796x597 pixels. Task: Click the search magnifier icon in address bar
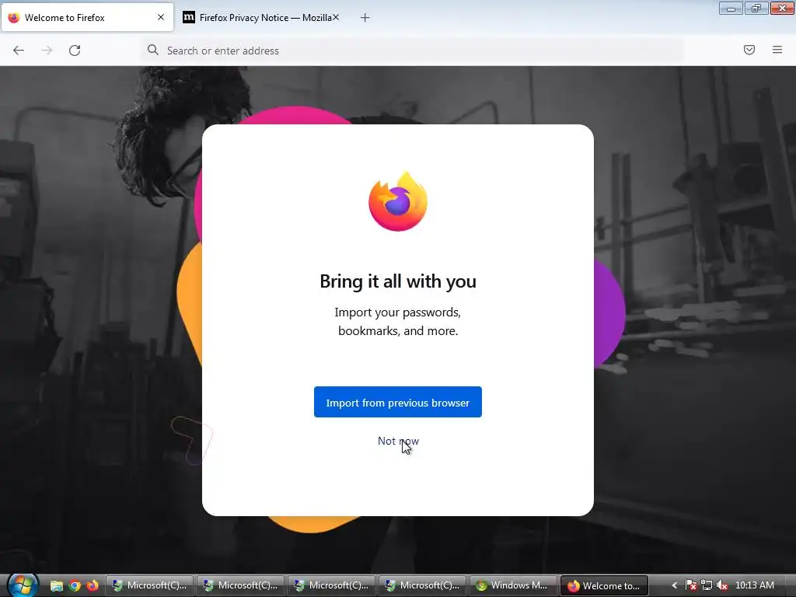click(153, 50)
